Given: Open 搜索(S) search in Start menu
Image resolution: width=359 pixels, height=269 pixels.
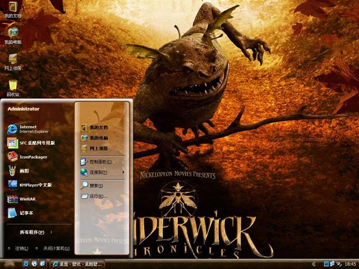Looking at the screenshot, I should click(92, 185).
